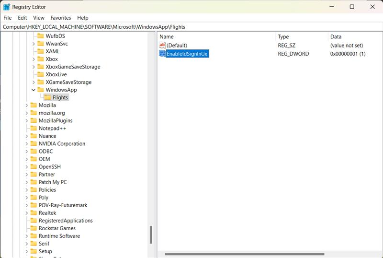The width and height of the screenshot is (383, 258).
Task: Click the registry path address bar
Action: 191,27
